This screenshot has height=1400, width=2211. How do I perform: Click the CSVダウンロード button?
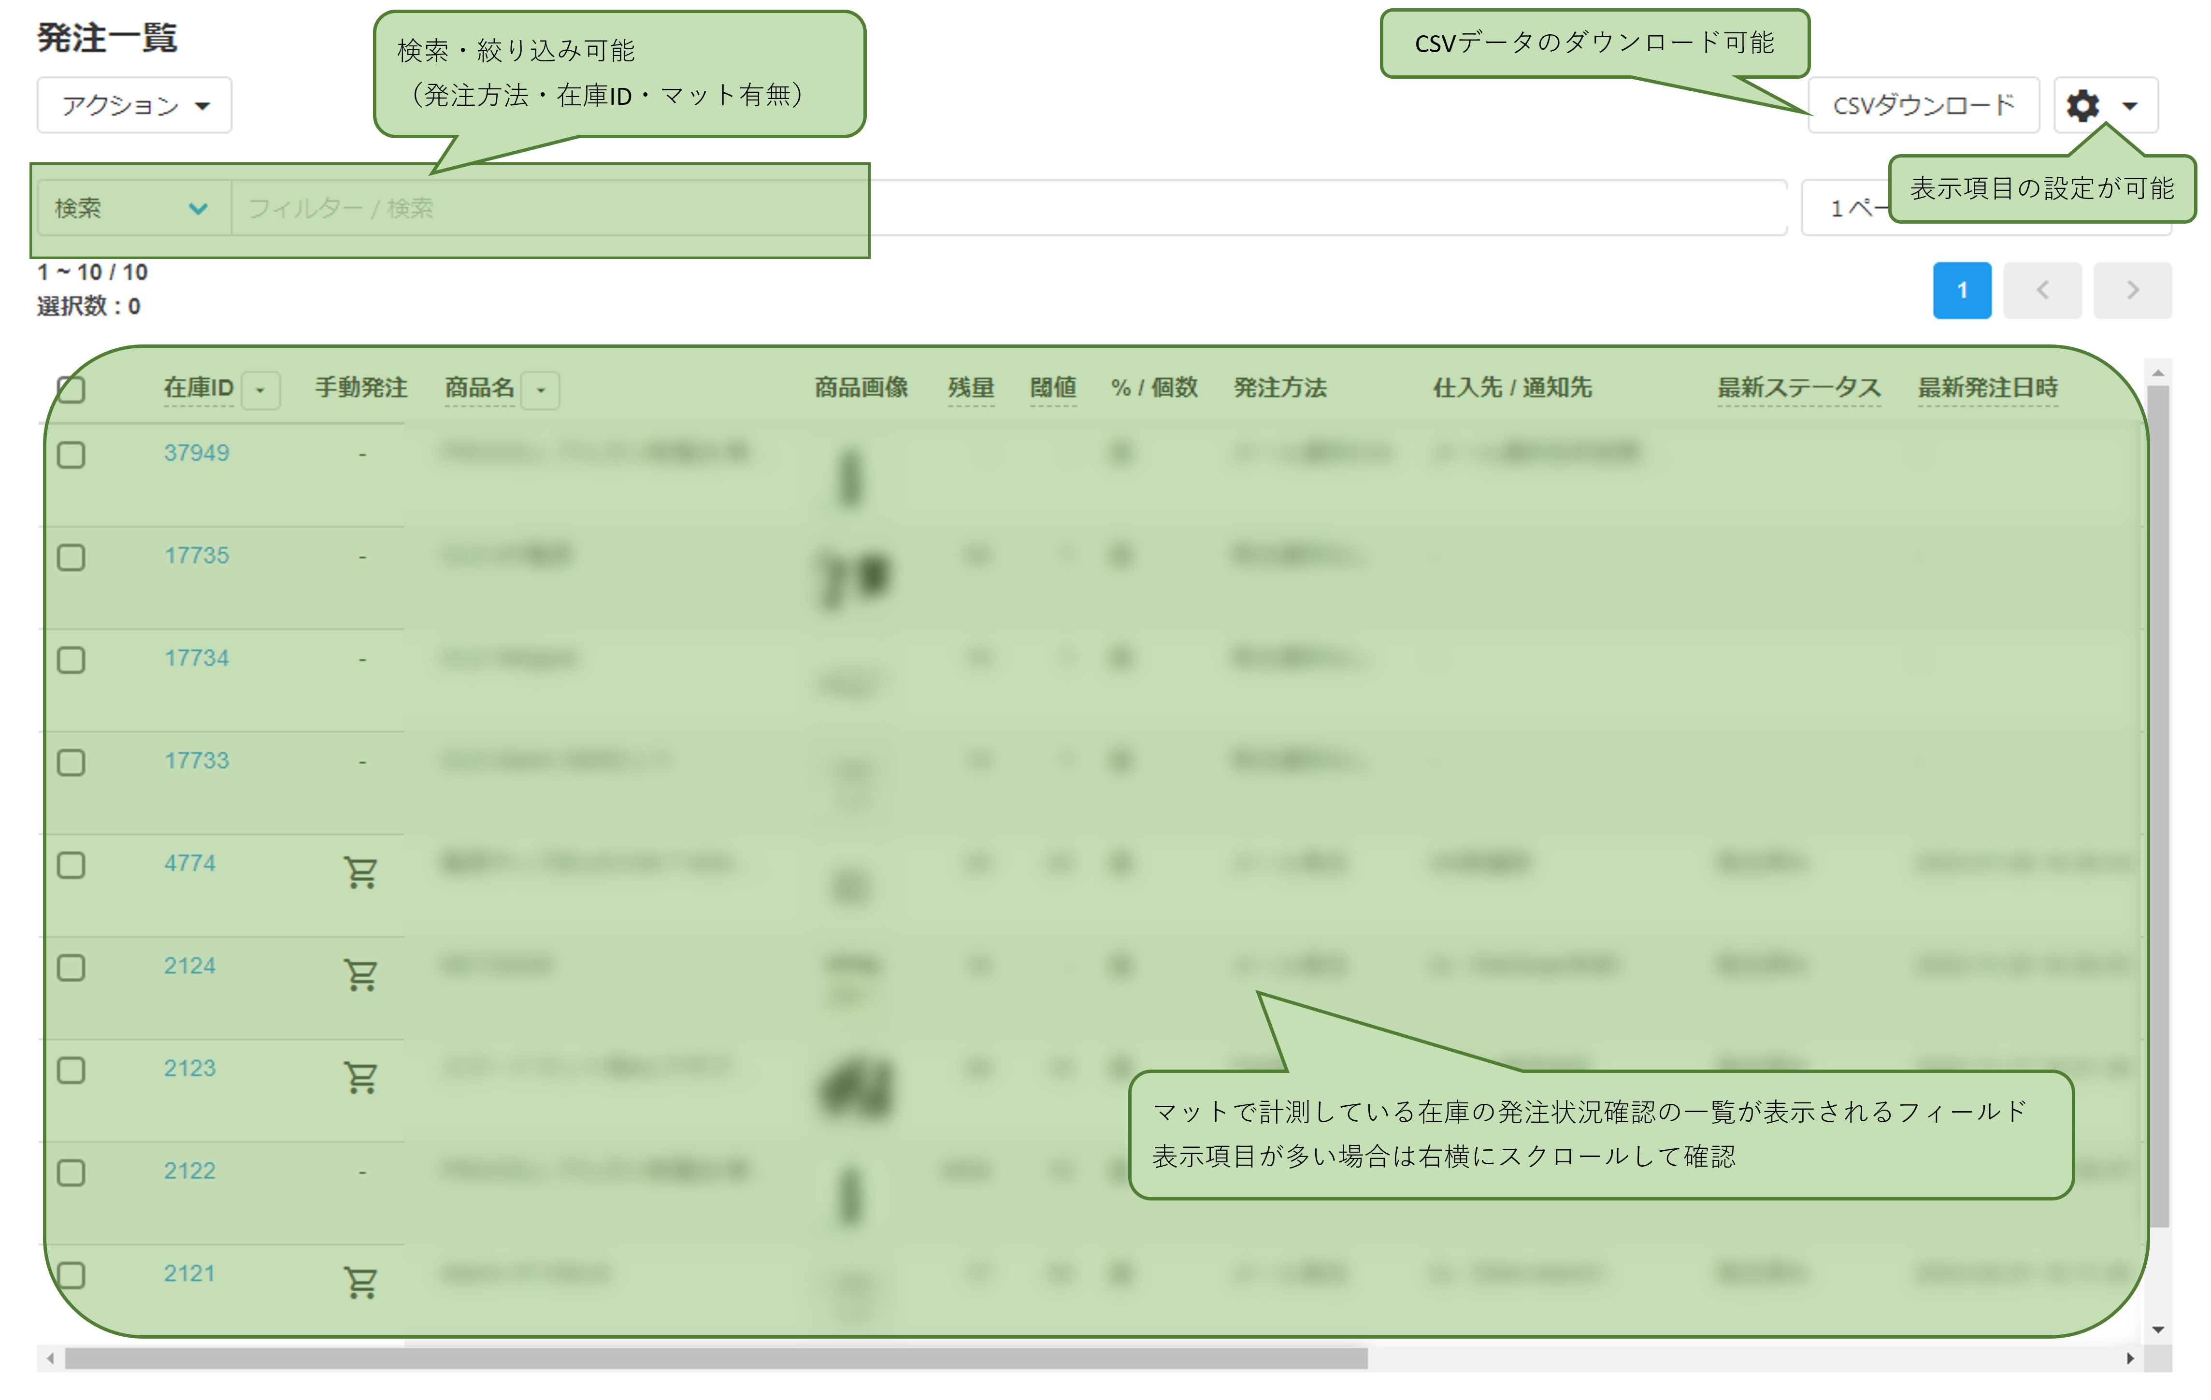[x=1923, y=106]
